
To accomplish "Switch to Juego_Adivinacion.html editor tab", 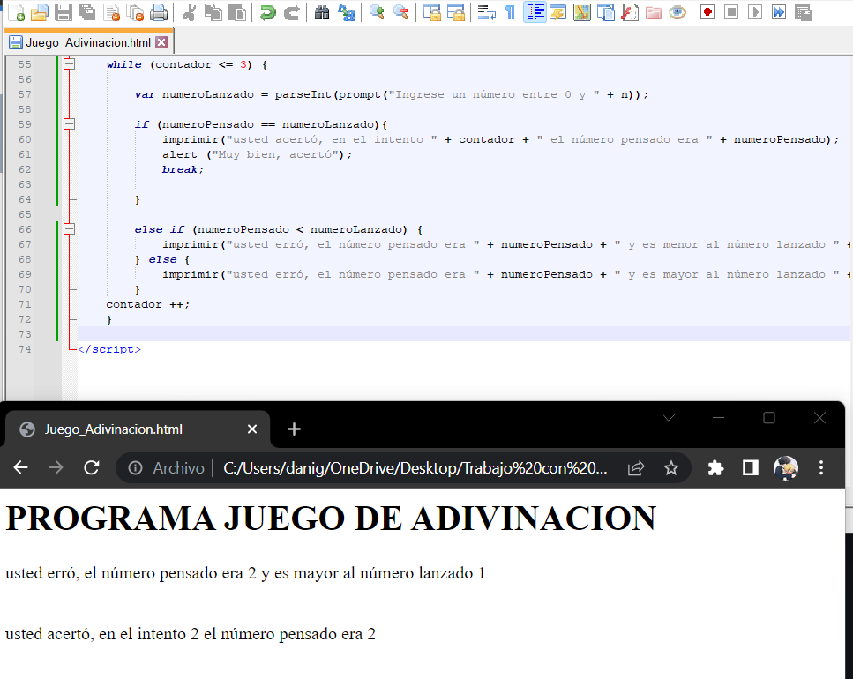I will [x=88, y=42].
